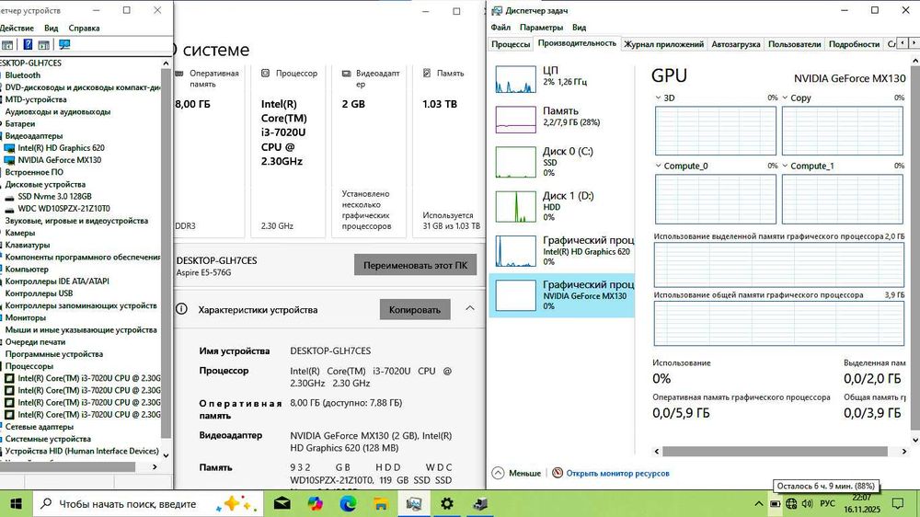Select SSD Nvme 3.0 128GB device
The height and width of the screenshot is (517, 920).
[x=54, y=197]
